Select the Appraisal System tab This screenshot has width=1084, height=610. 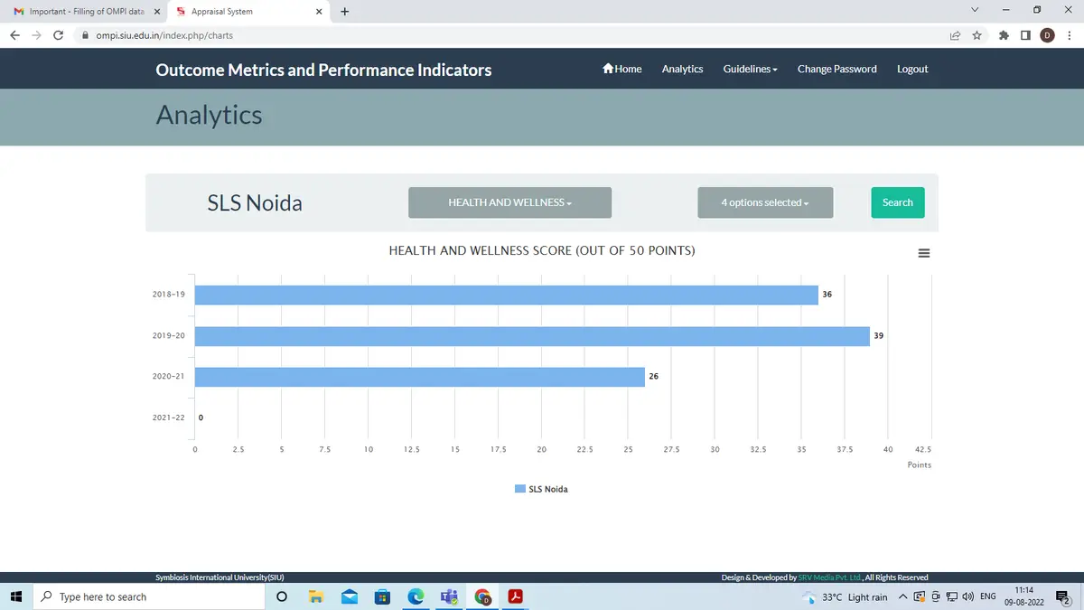coord(248,12)
